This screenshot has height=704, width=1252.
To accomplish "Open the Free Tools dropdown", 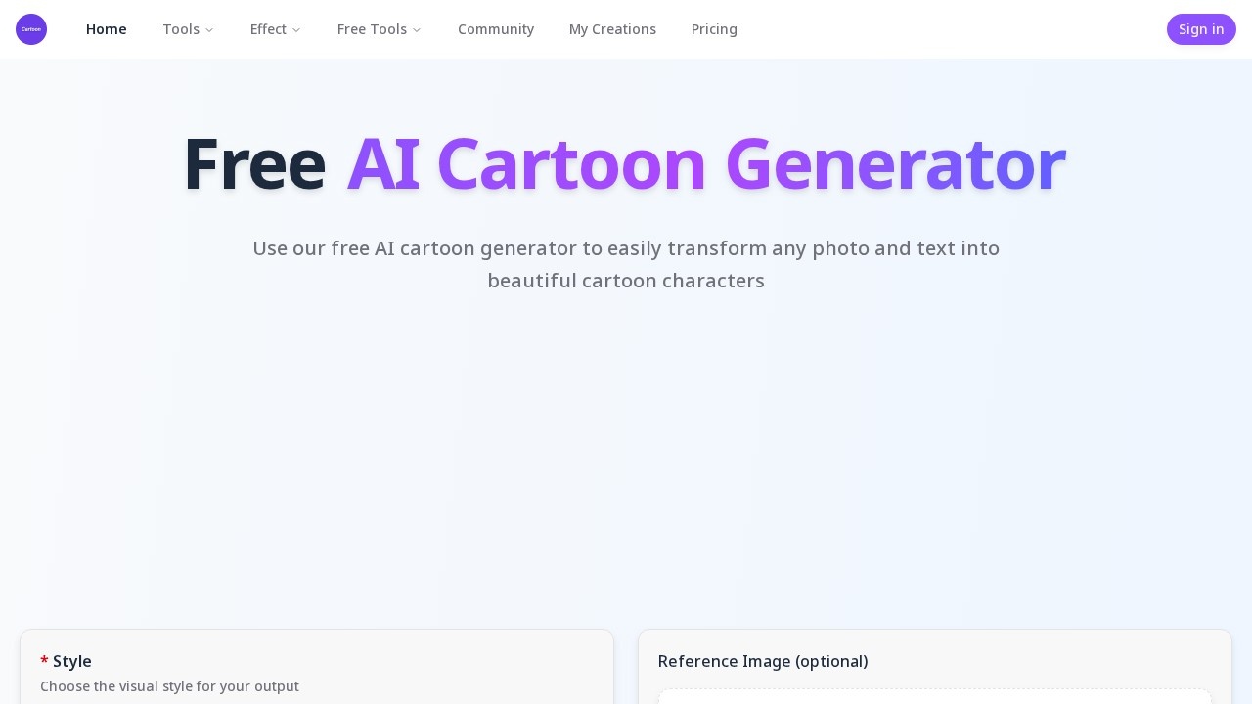I will coord(372,29).
